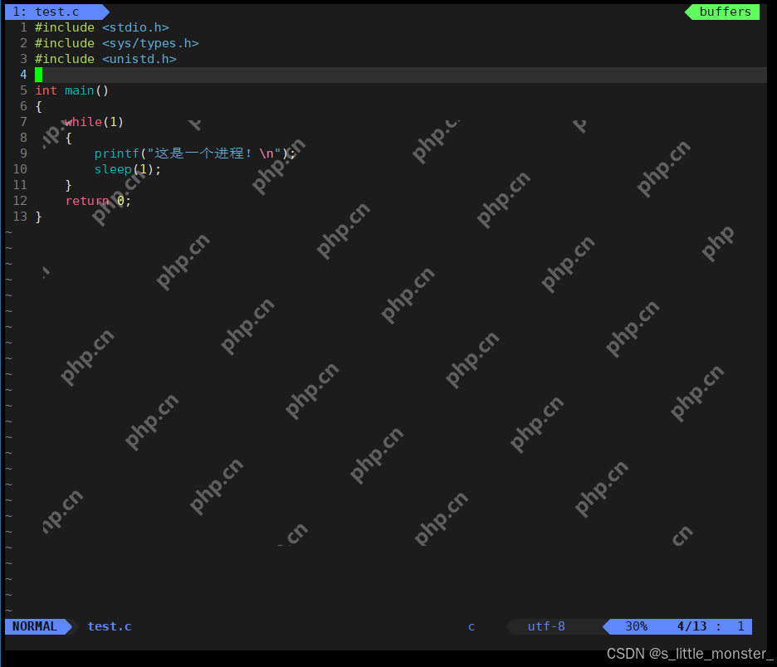
Task: Click the int keyword on line 5
Action: [x=46, y=90]
